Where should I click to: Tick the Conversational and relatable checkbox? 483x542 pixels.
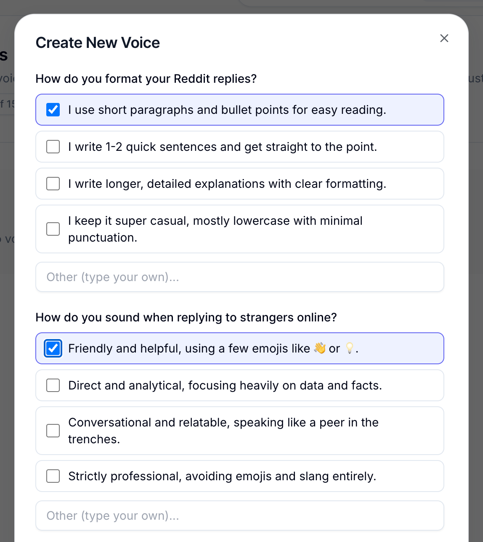click(x=53, y=431)
